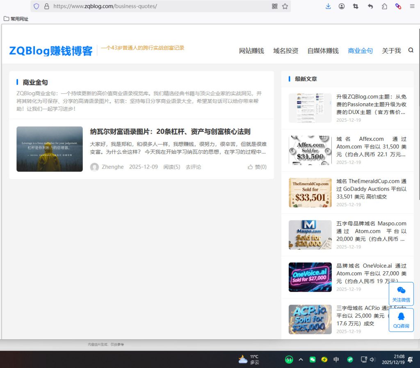Open the 域名投资 navigation menu

(285, 50)
